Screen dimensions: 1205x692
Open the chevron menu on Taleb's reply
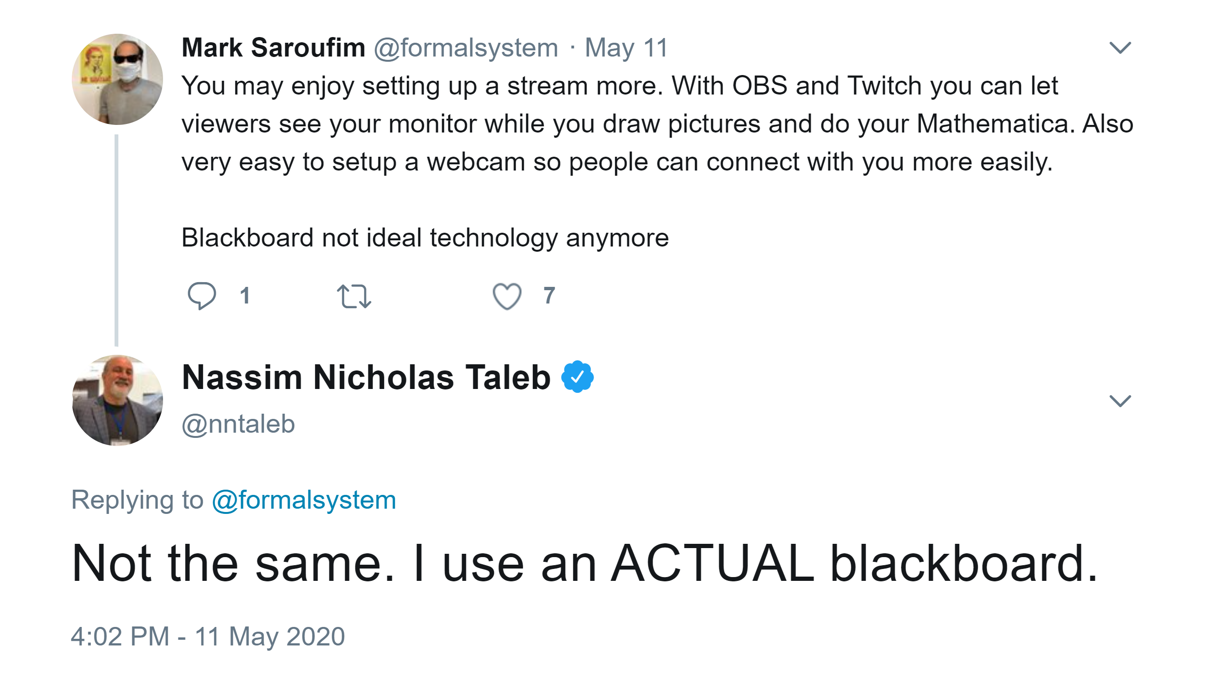tap(1120, 401)
